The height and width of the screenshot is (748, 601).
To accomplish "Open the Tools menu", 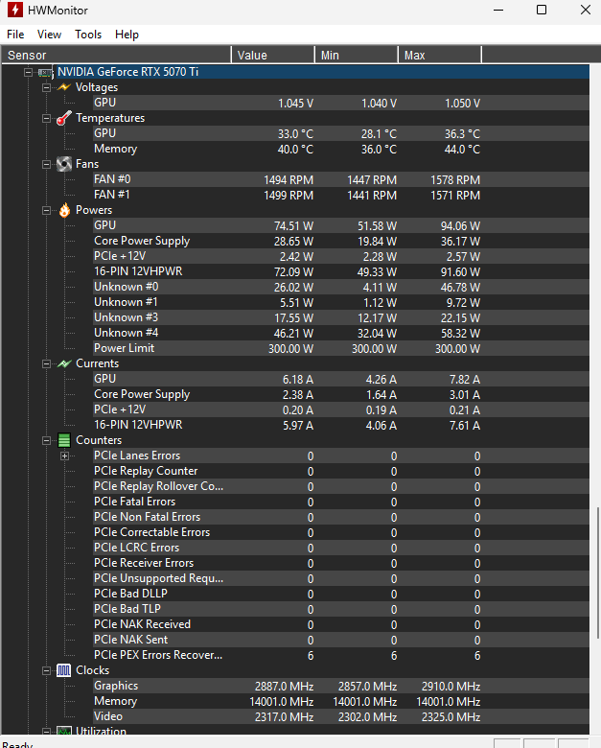I will [x=88, y=35].
